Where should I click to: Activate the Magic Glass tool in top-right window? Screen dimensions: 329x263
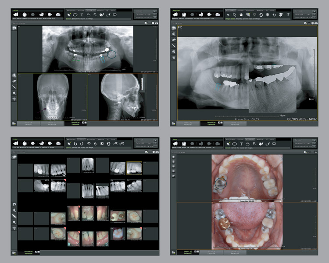[248, 14]
